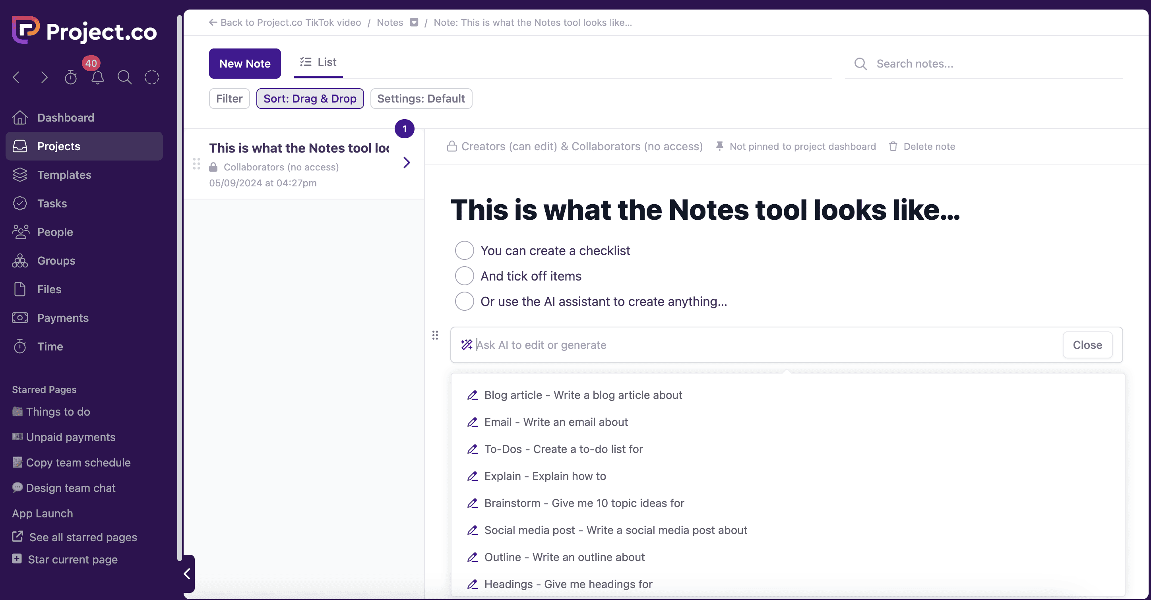1151x600 pixels.
Task: Tick the 'You can create a checklist' item
Action: pyautogui.click(x=464, y=250)
